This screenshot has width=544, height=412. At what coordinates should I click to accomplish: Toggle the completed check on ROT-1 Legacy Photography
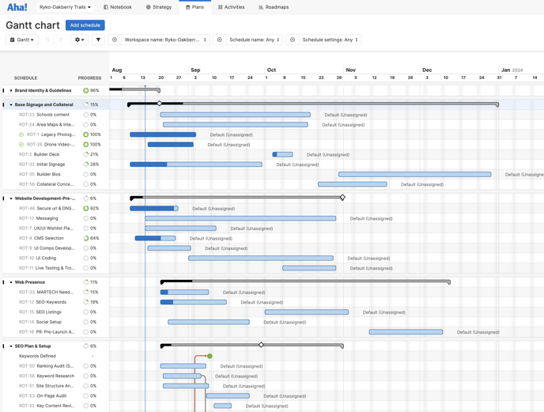pyautogui.click(x=21, y=134)
